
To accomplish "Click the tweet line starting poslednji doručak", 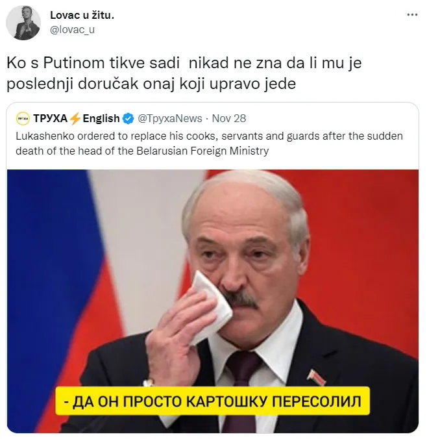I will pos(151,83).
